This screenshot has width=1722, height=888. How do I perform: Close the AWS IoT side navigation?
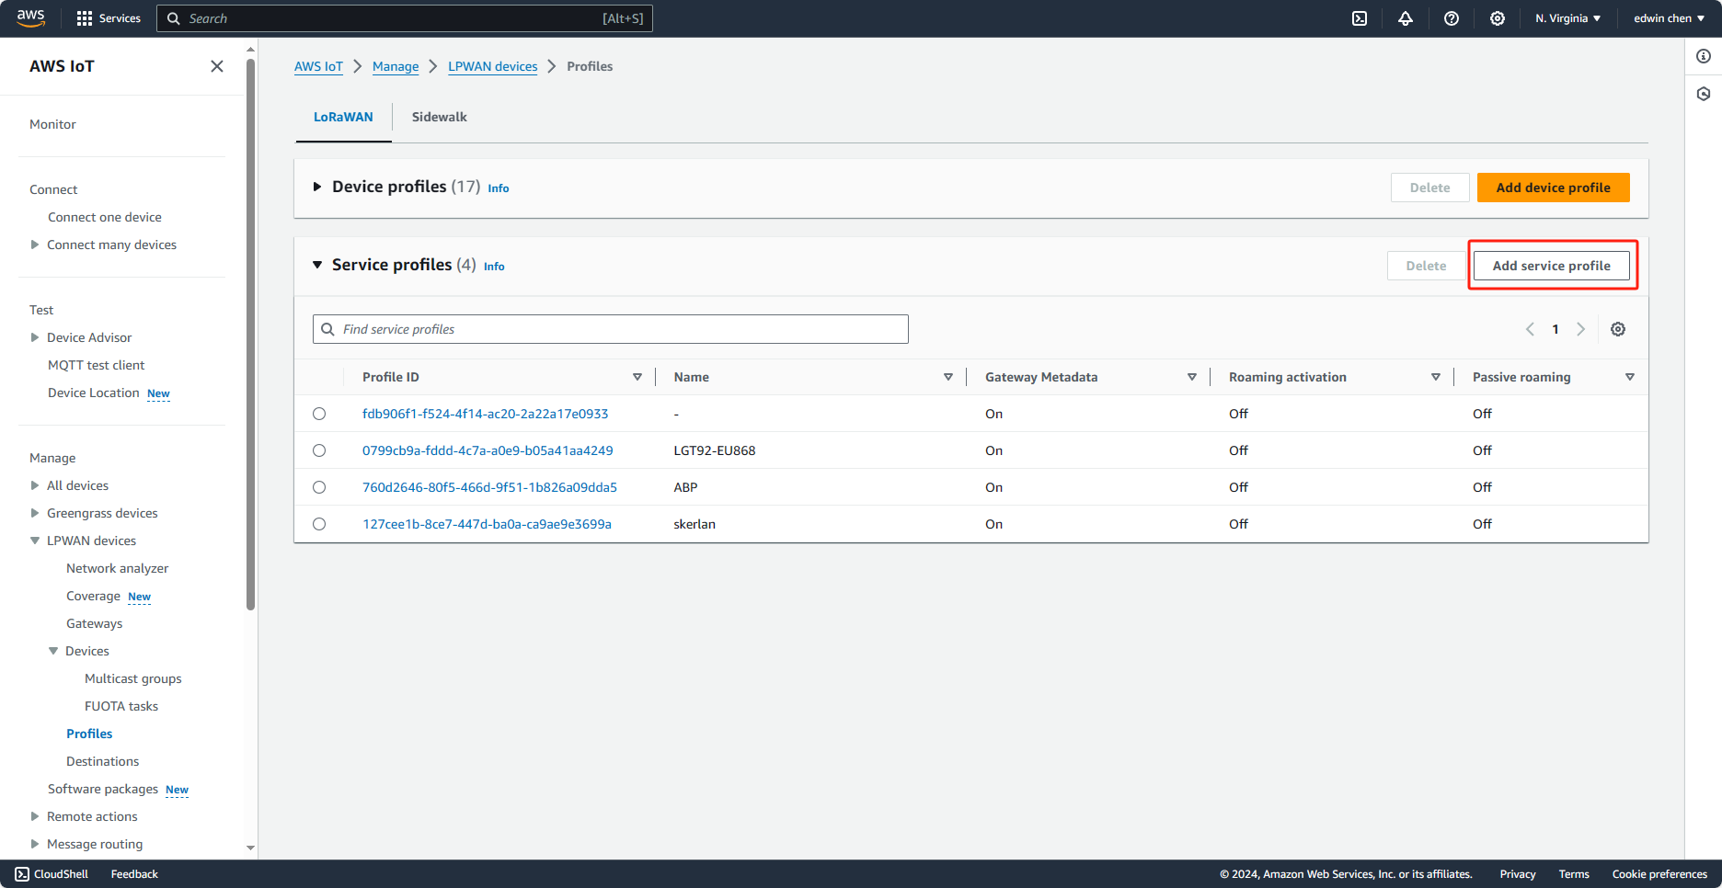click(217, 66)
